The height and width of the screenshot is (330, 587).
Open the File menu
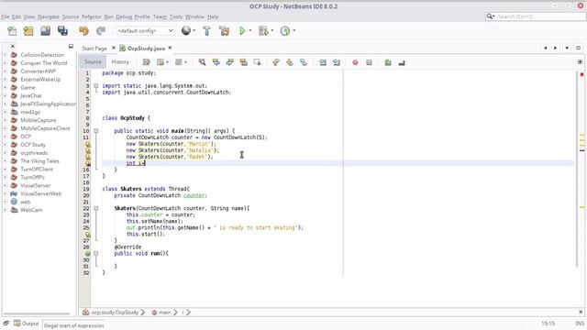6,16
